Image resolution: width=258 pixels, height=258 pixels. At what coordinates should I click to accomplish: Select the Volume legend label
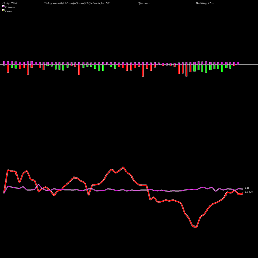click(10, 7)
